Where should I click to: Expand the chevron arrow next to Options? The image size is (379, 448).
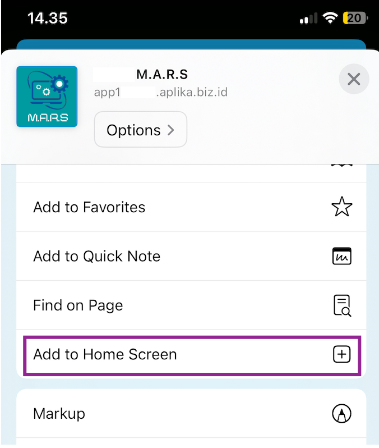171,130
